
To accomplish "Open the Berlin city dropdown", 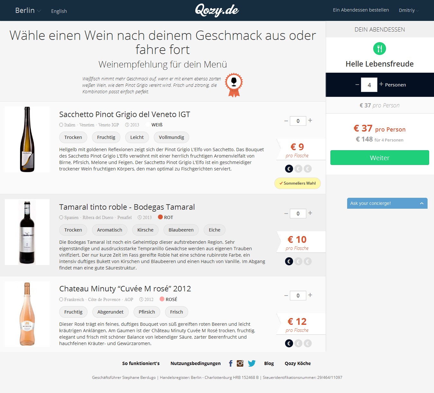I will tap(28, 10).
